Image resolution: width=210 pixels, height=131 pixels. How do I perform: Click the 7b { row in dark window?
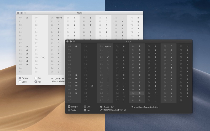coord(185,86)
